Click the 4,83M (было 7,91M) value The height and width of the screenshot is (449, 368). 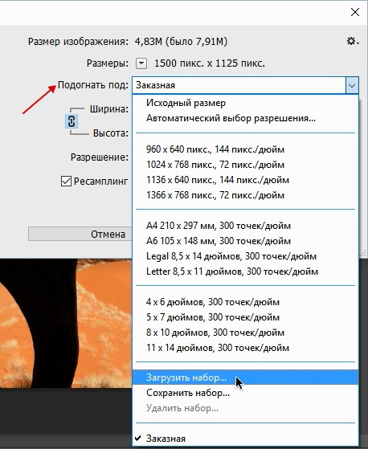tap(181, 42)
